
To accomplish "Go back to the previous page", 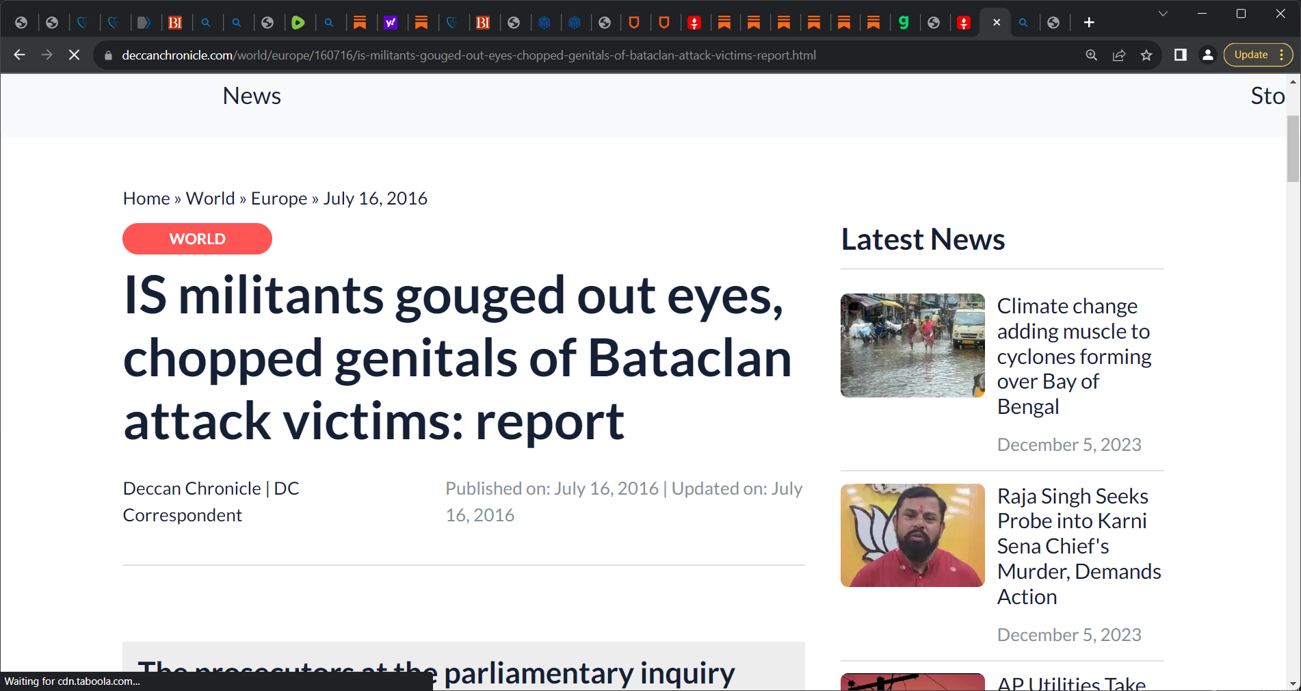I will [x=19, y=55].
